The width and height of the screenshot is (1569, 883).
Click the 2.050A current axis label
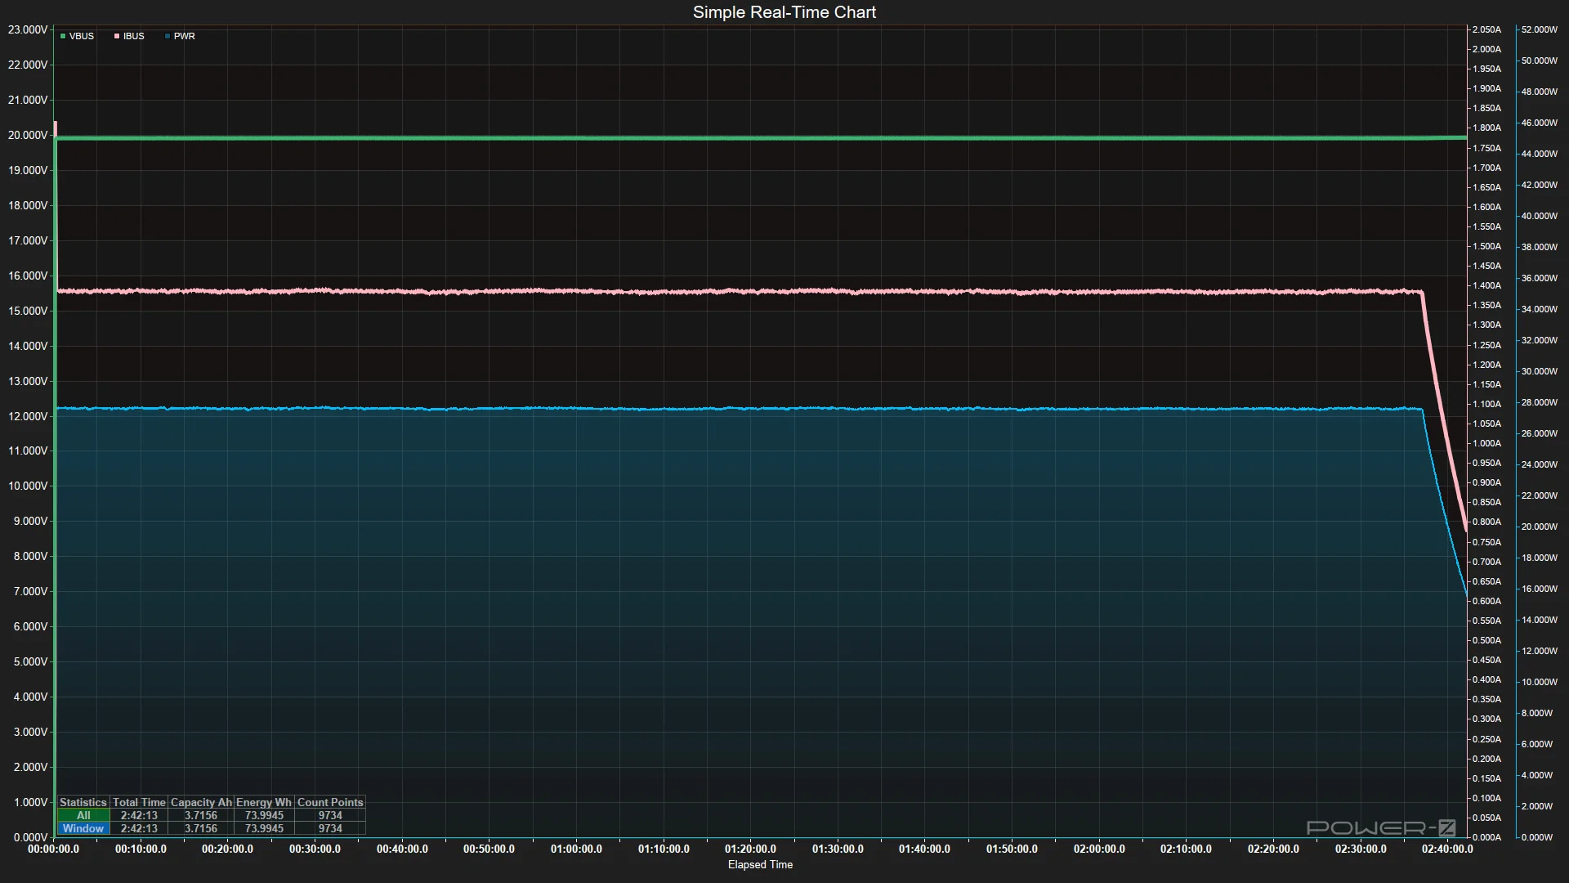pyautogui.click(x=1486, y=29)
